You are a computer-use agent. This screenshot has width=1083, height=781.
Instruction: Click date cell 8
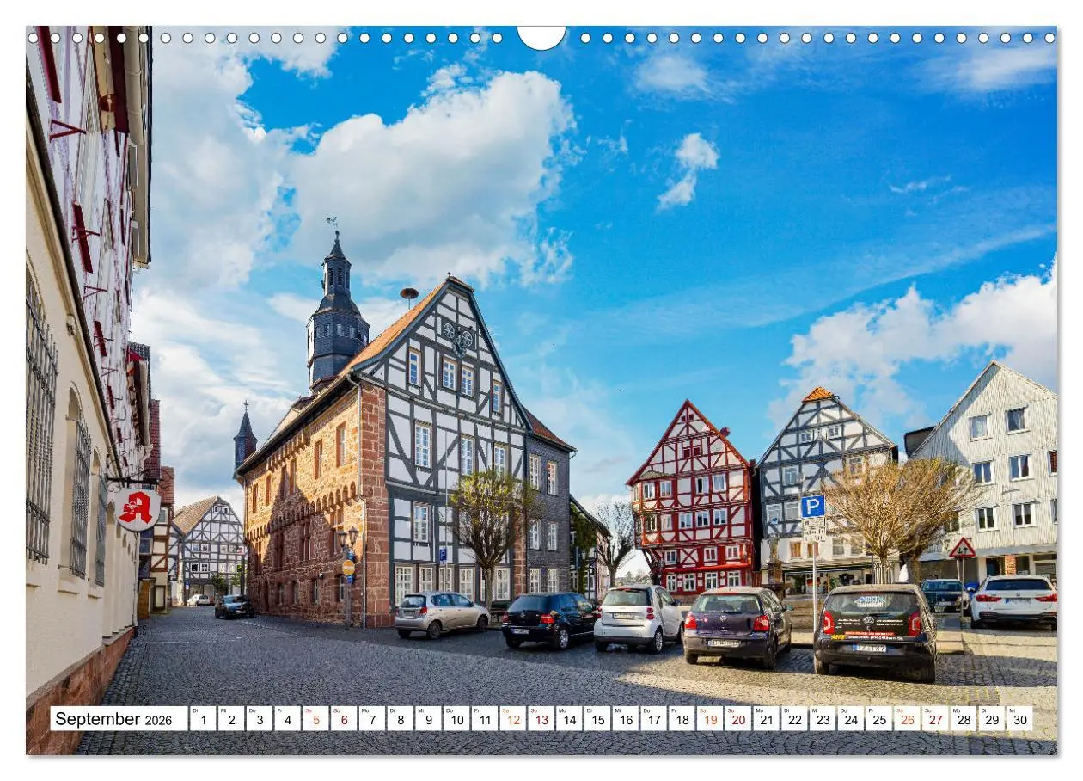pos(400,719)
